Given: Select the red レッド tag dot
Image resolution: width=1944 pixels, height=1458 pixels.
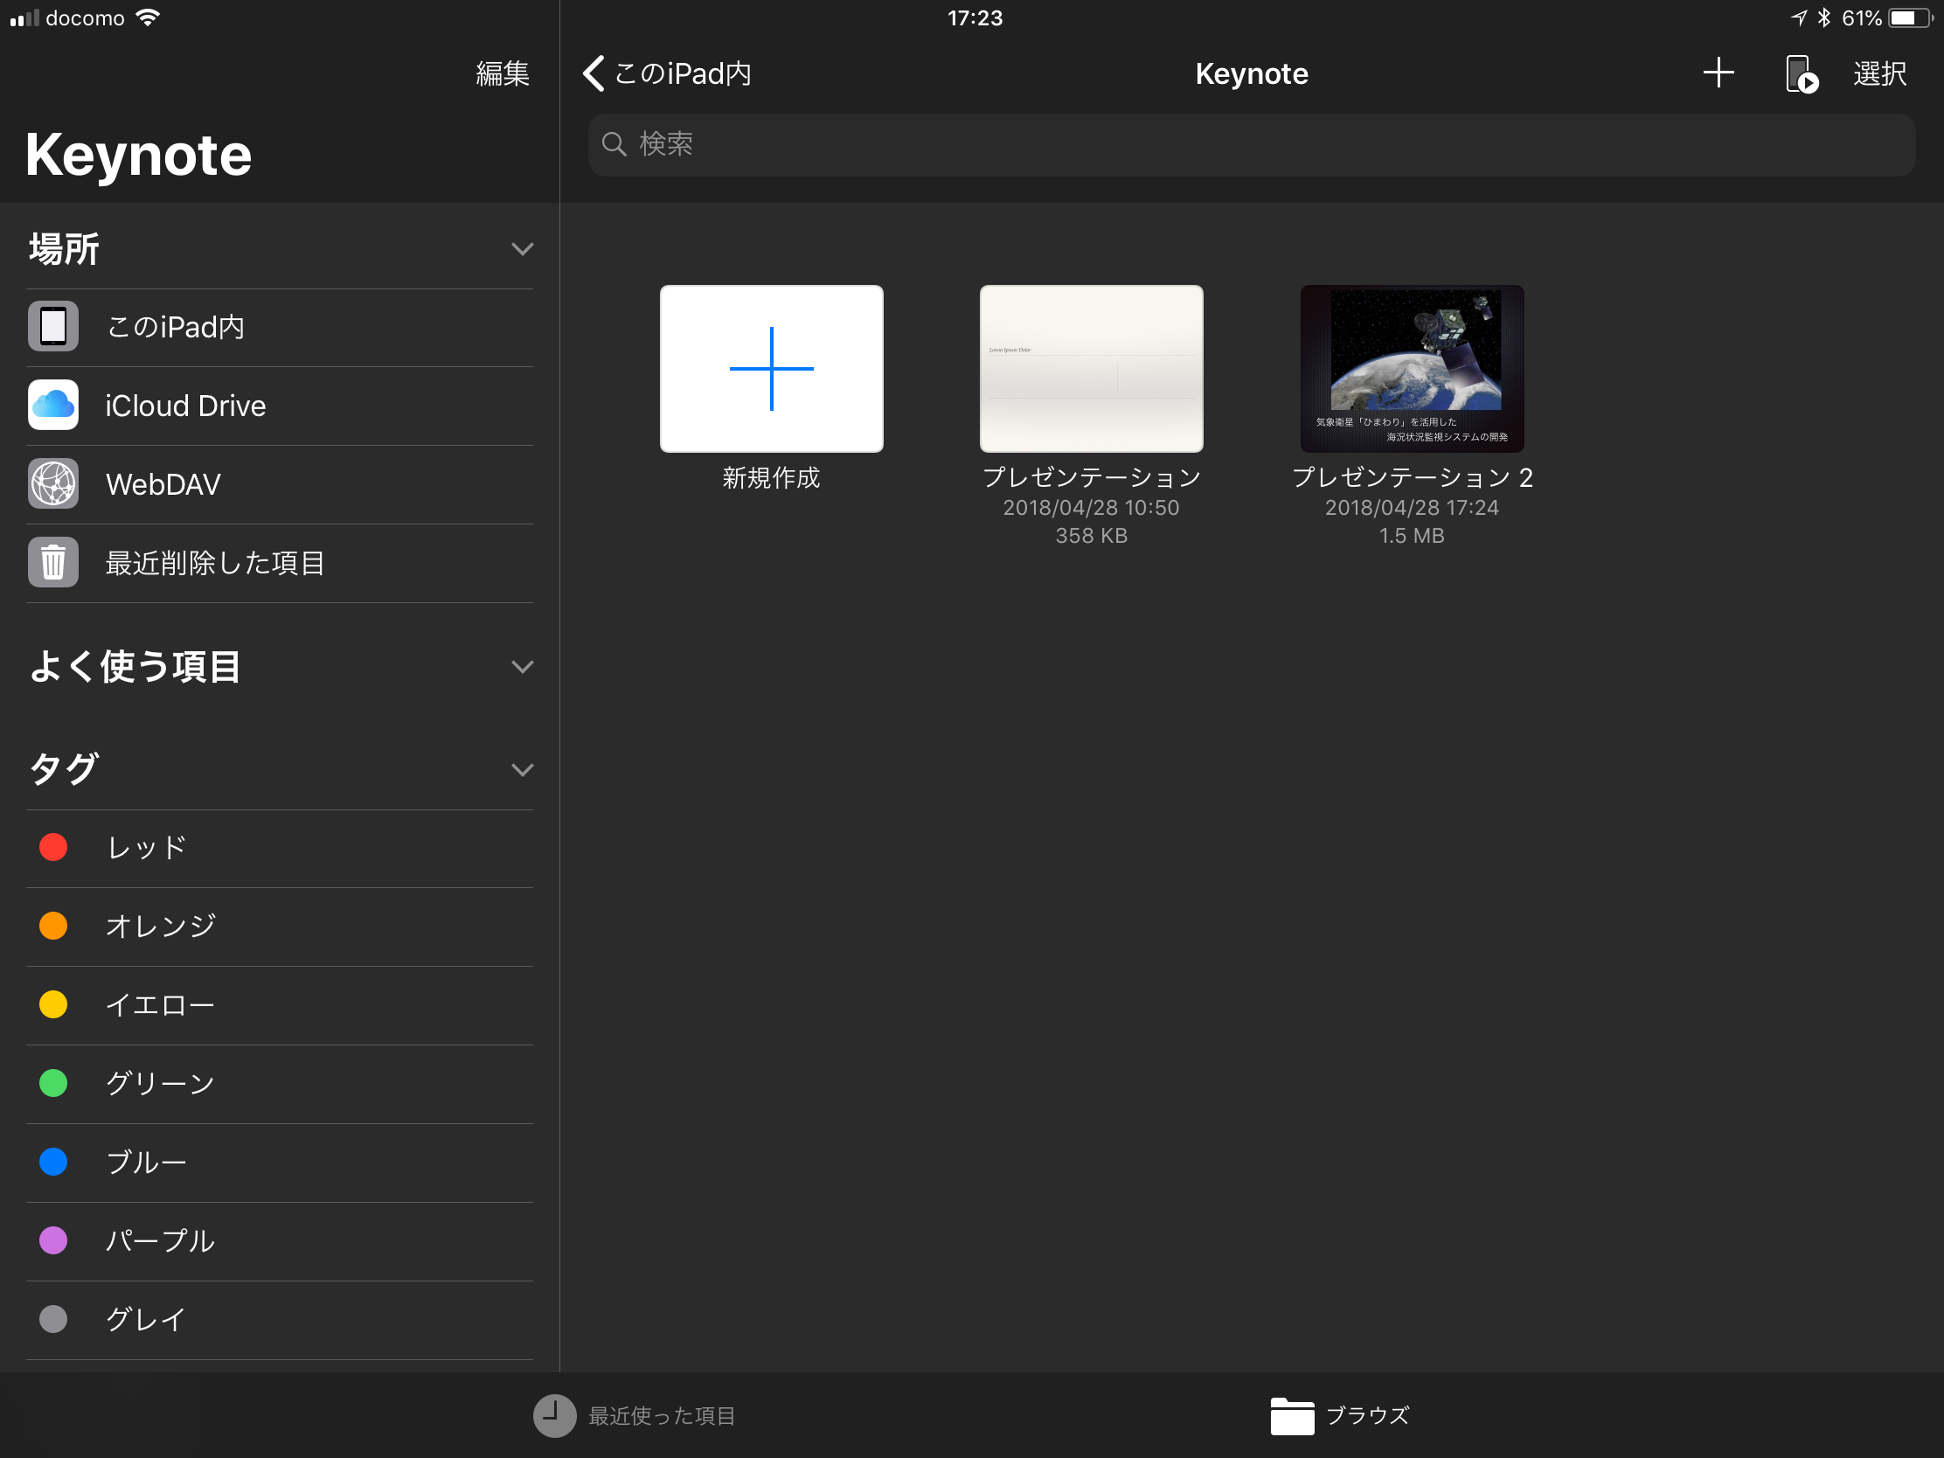Looking at the screenshot, I should click(52, 847).
